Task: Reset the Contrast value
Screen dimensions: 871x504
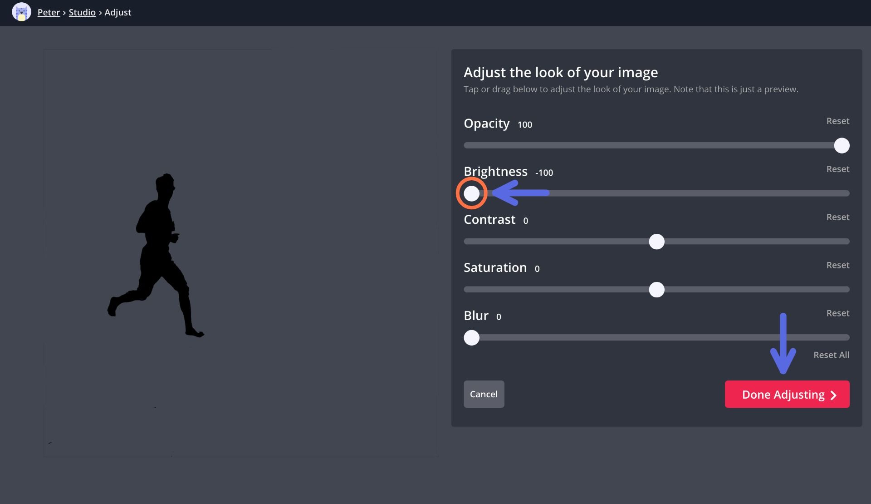Action: [x=837, y=217]
